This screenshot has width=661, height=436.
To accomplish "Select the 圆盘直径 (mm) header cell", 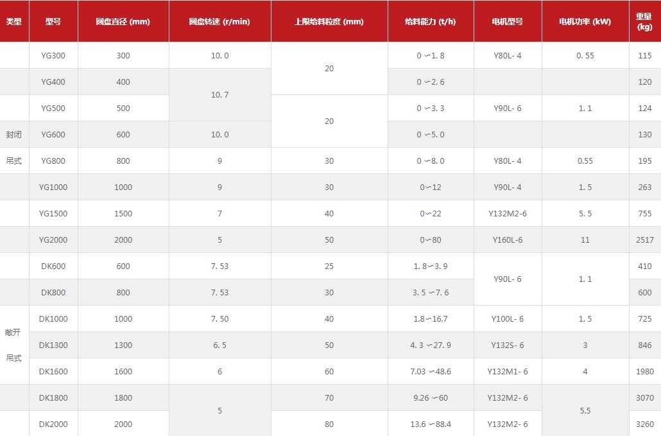I will (123, 21).
